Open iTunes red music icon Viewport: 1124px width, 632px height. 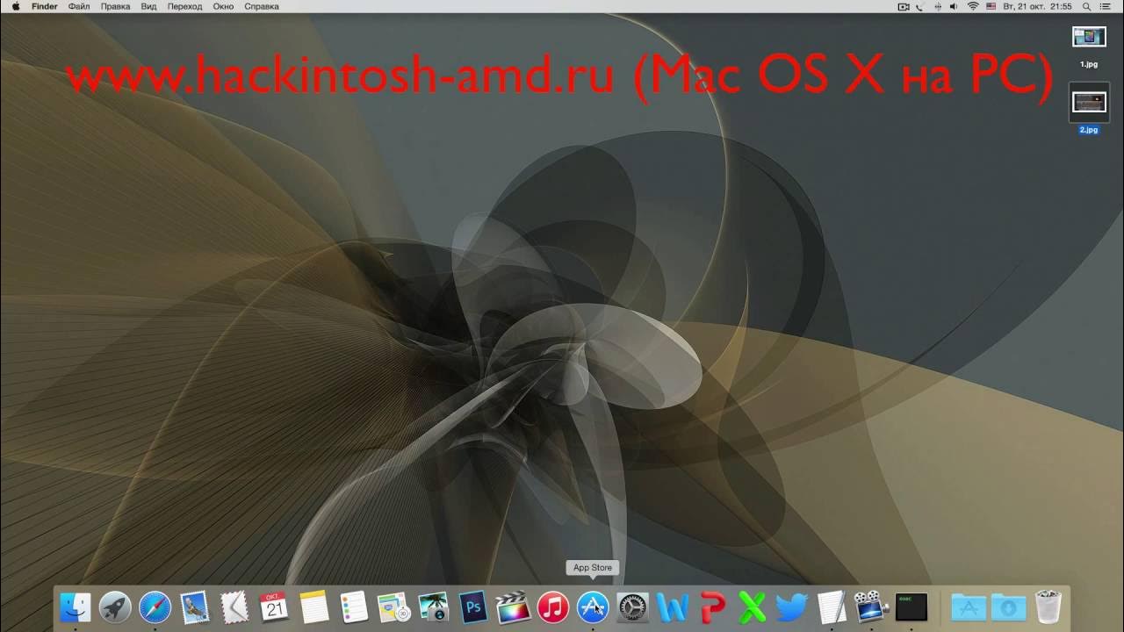(553, 607)
